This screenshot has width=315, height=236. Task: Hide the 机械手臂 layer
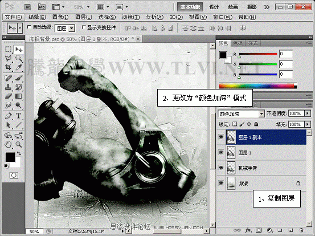221,168
